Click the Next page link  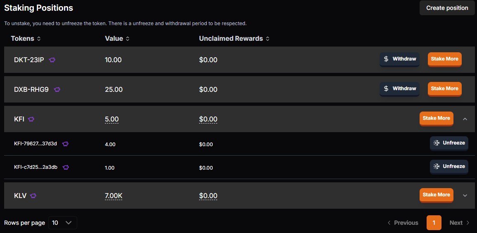459,223
